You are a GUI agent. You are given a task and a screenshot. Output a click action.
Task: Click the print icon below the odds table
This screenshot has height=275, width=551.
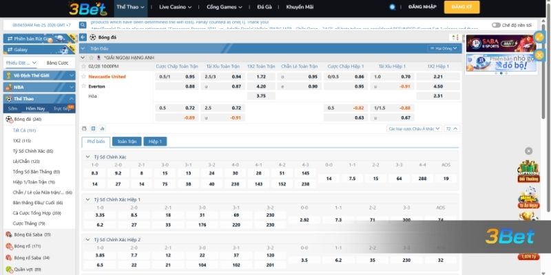[x=84, y=129]
